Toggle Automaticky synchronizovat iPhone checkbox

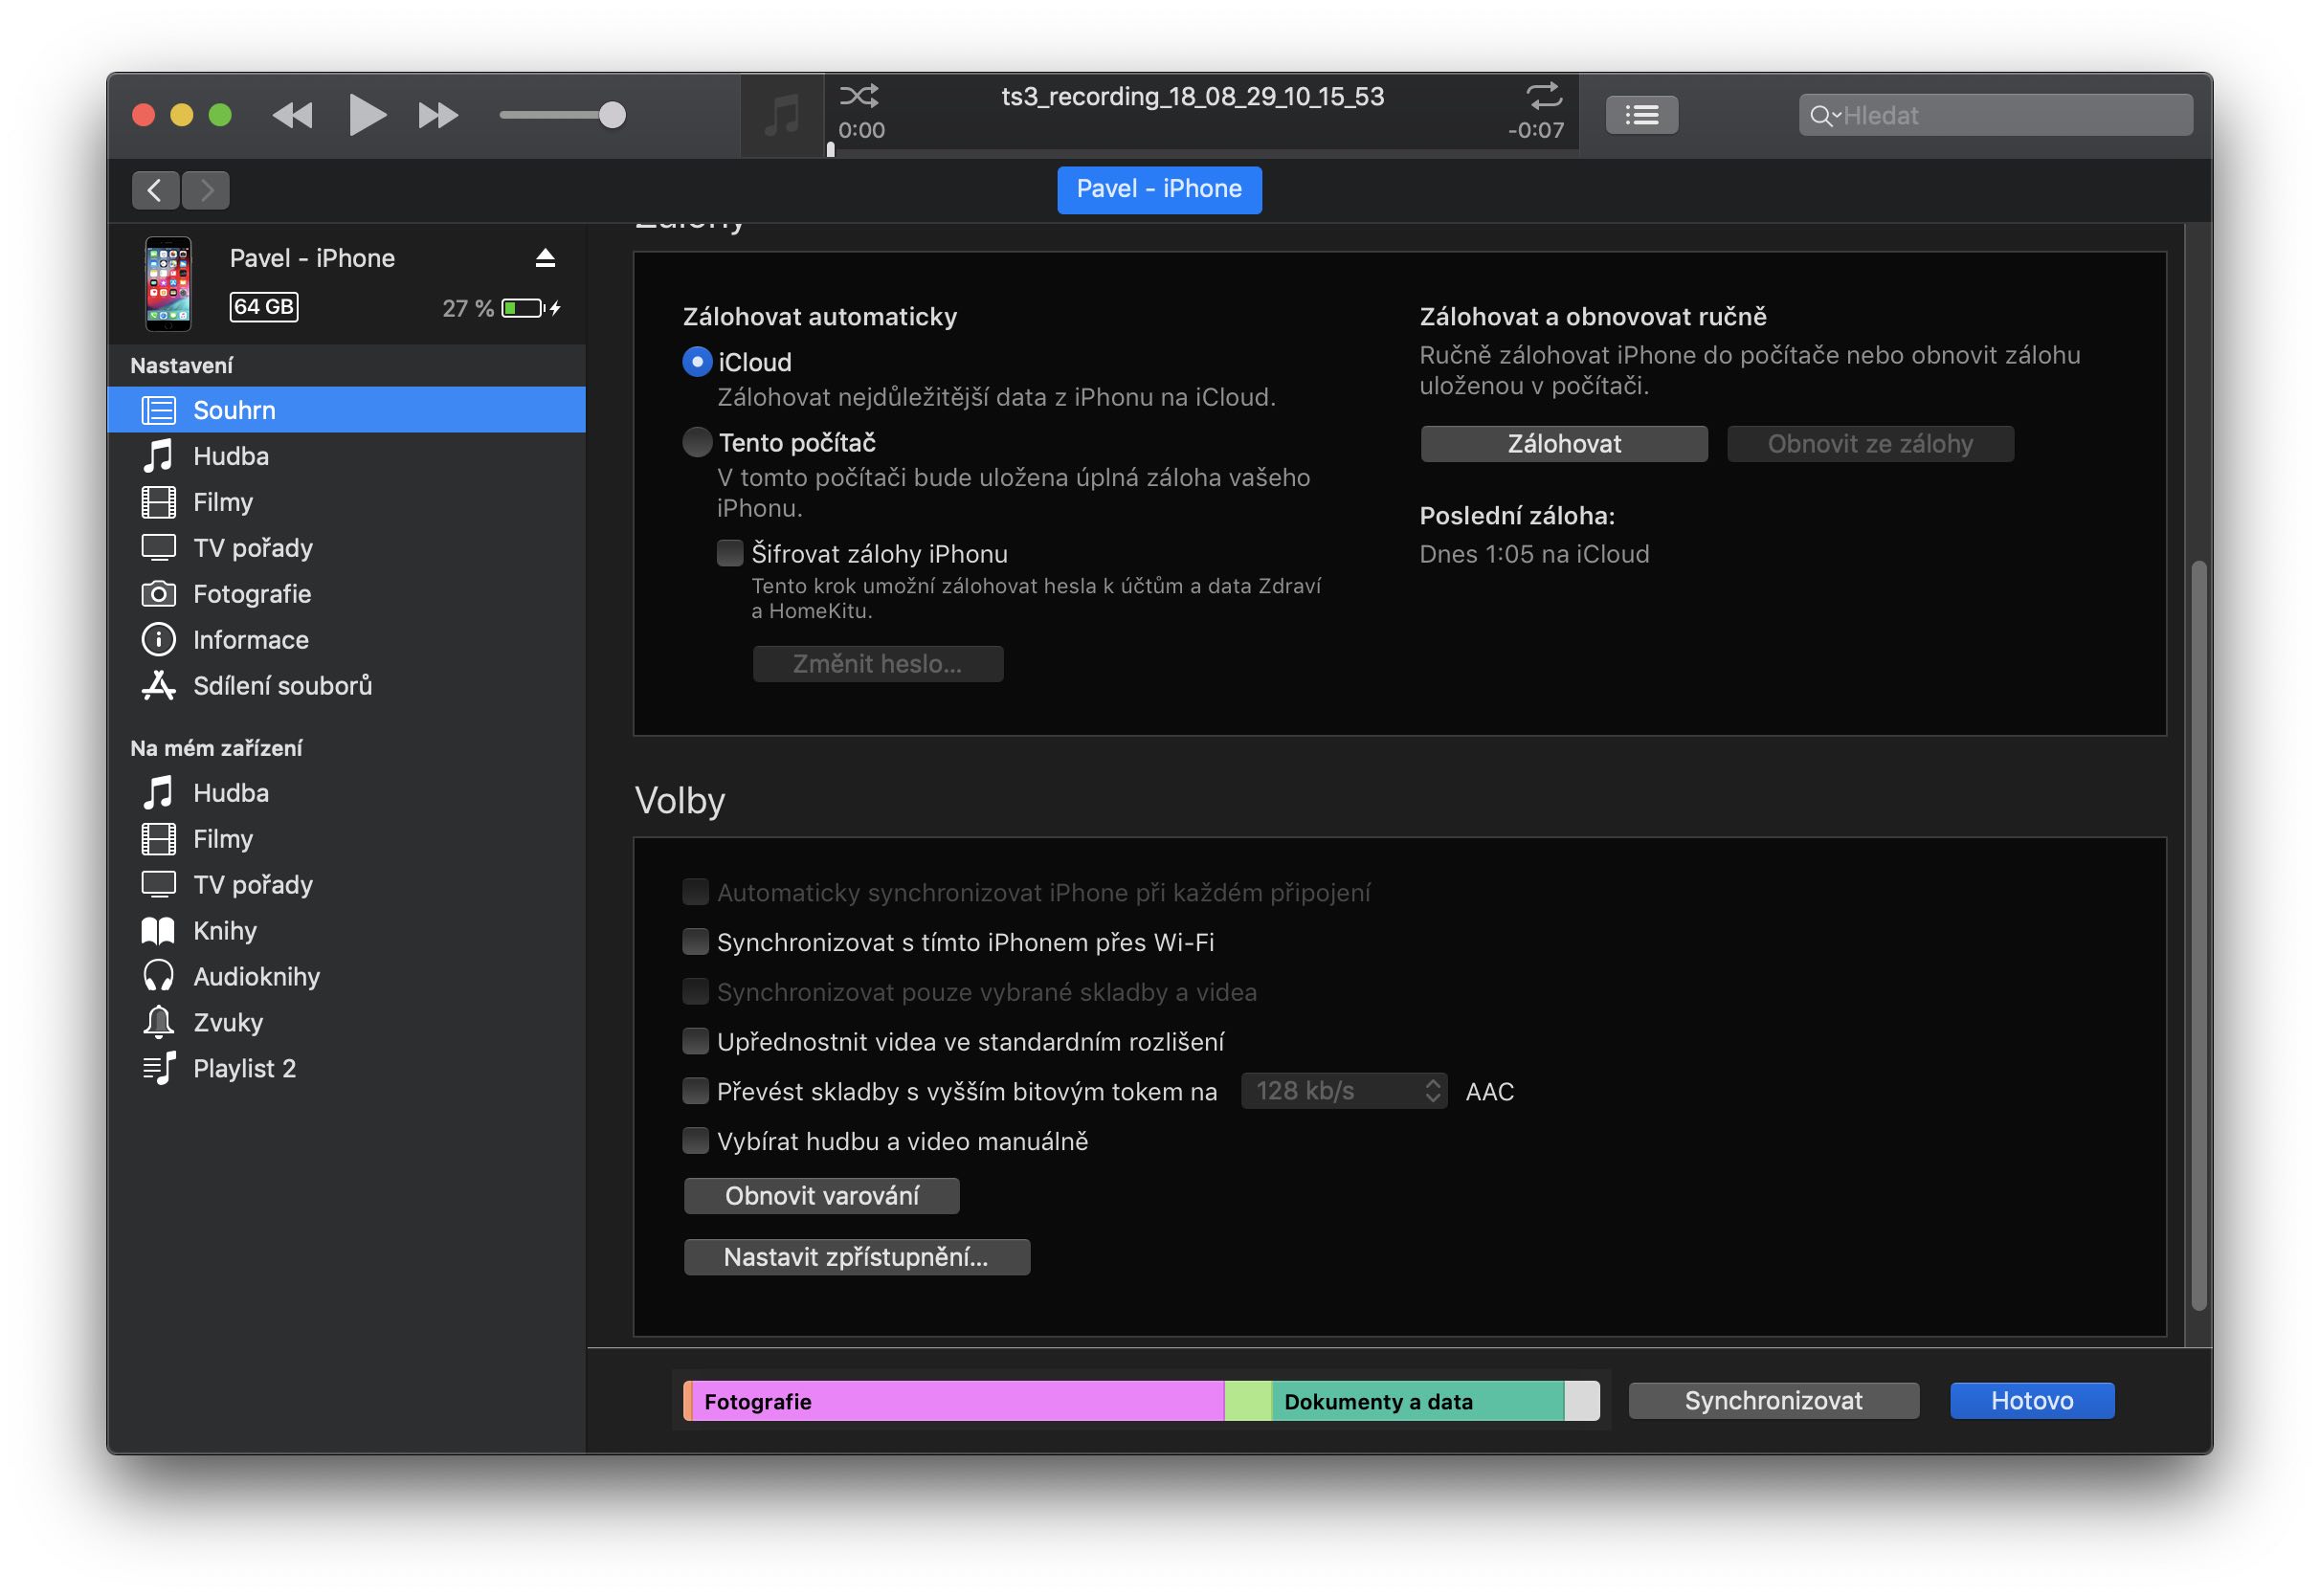695,892
